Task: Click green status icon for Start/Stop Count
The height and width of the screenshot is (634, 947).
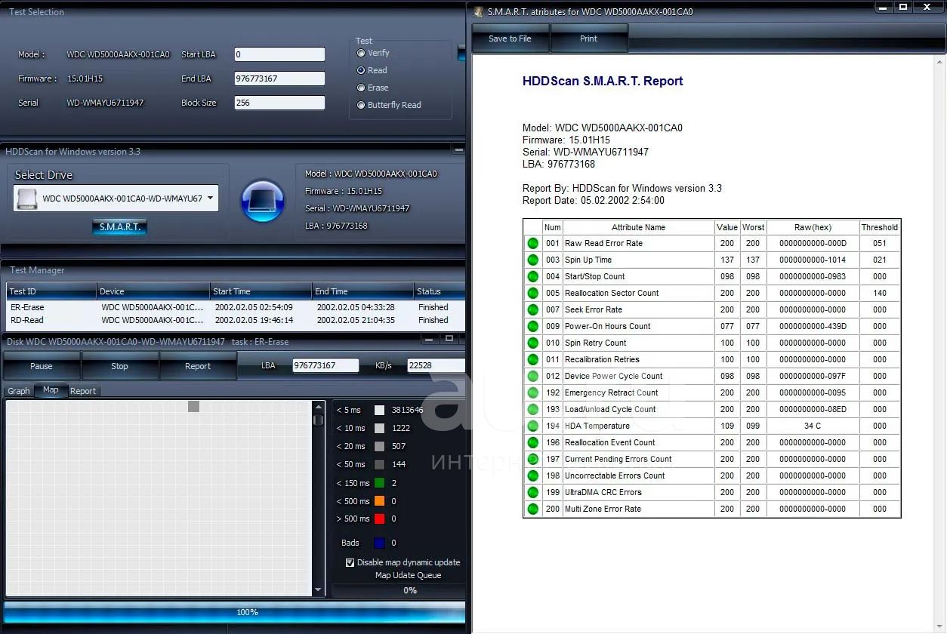Action: point(532,276)
